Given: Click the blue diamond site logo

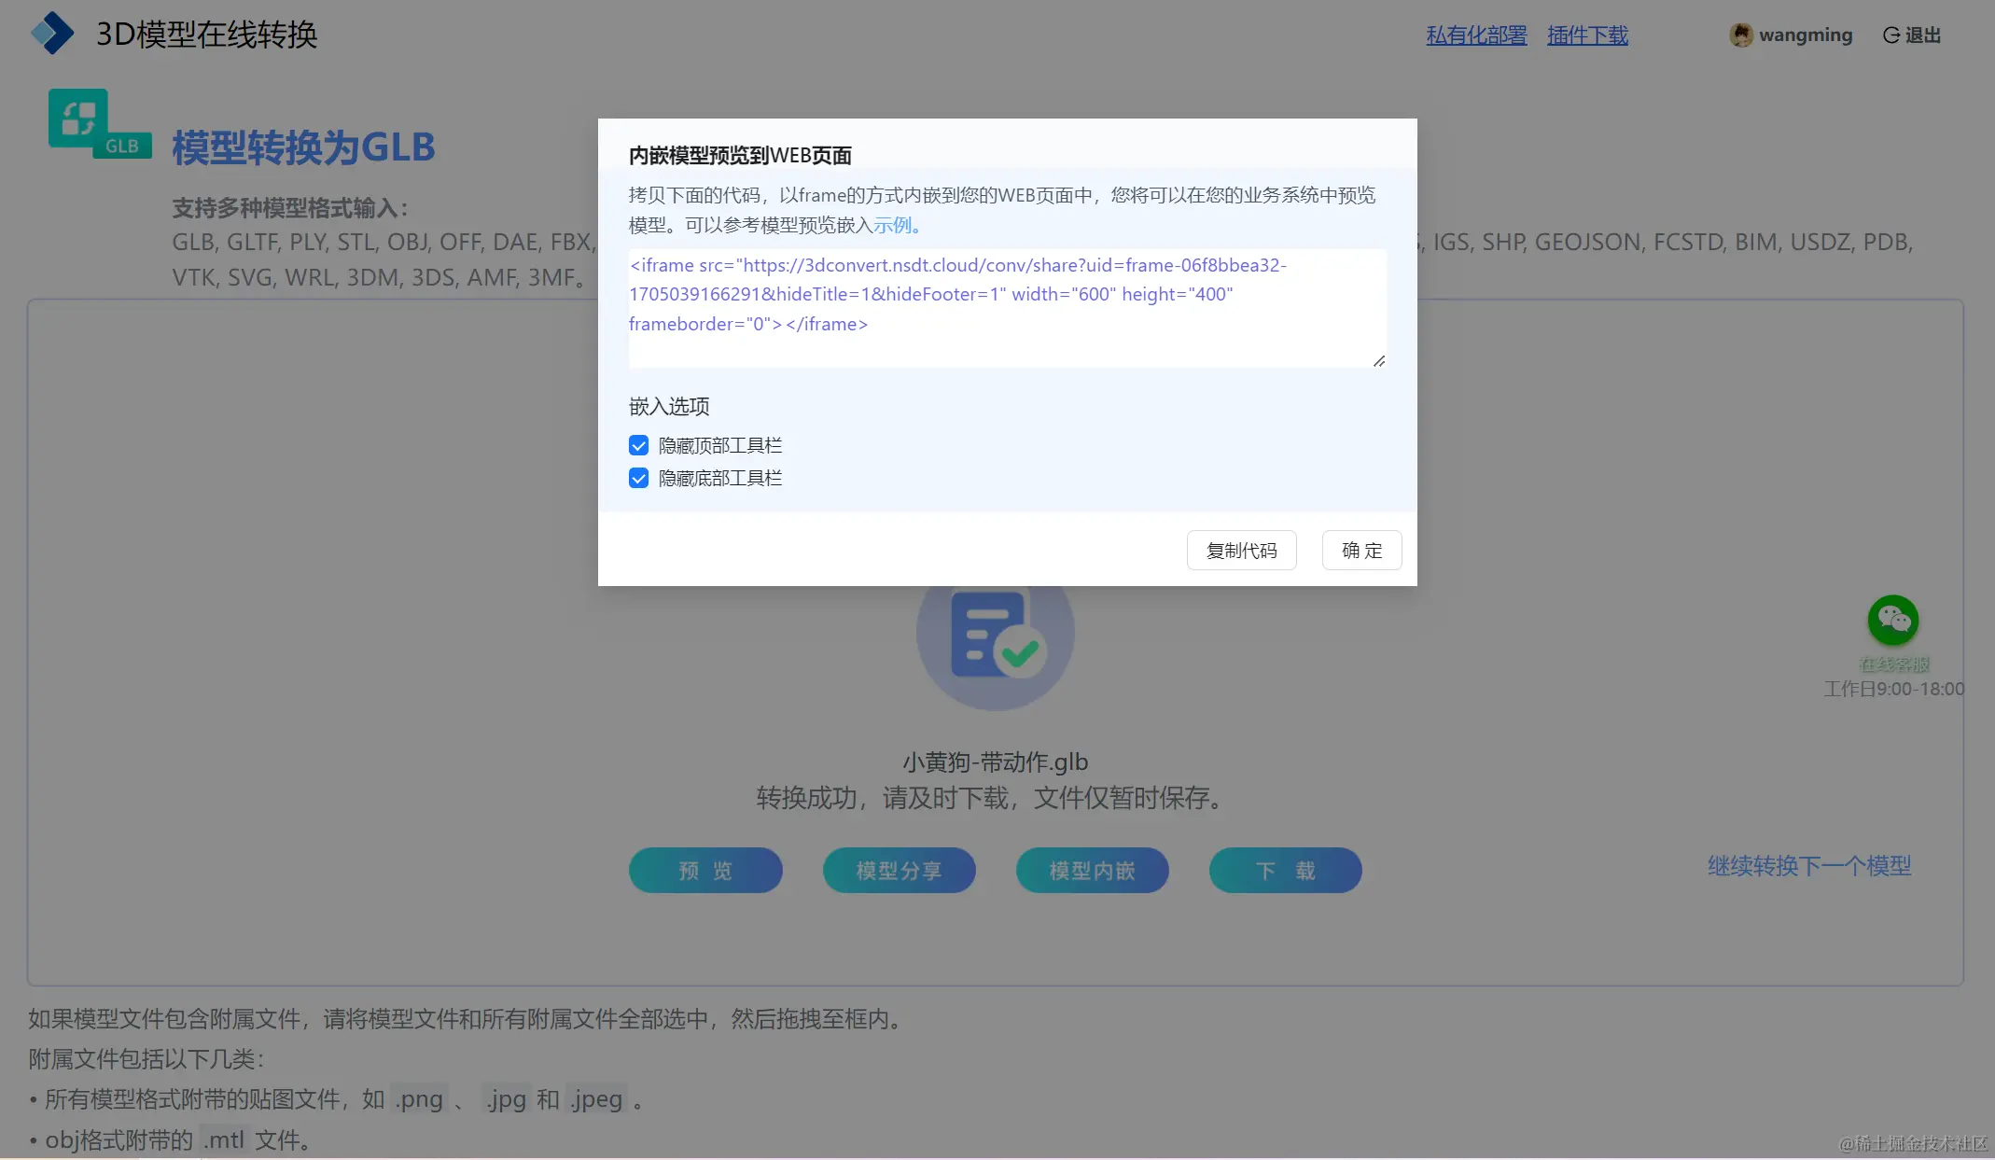Looking at the screenshot, I should click(52, 34).
